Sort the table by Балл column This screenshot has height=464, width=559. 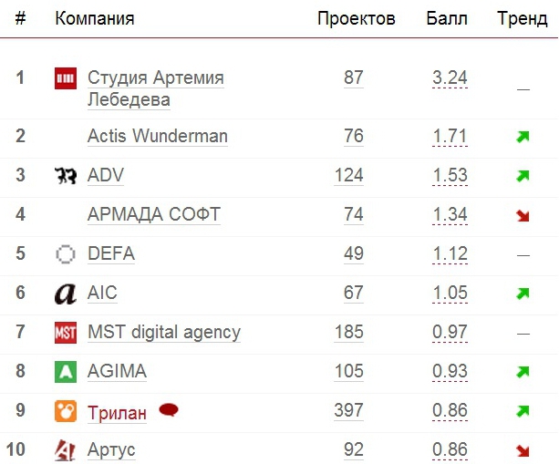[447, 18]
